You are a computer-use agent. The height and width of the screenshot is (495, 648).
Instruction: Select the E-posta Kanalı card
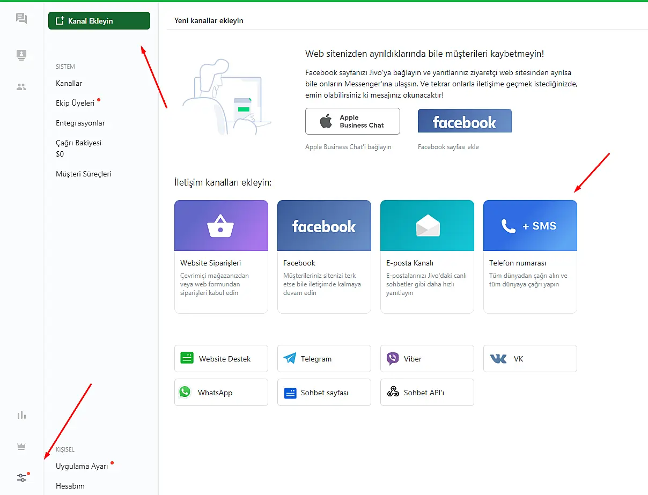tap(427, 256)
